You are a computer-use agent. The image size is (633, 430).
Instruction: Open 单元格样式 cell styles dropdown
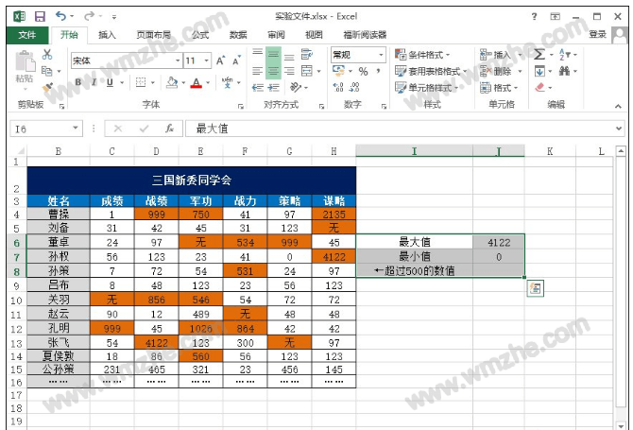(427, 88)
